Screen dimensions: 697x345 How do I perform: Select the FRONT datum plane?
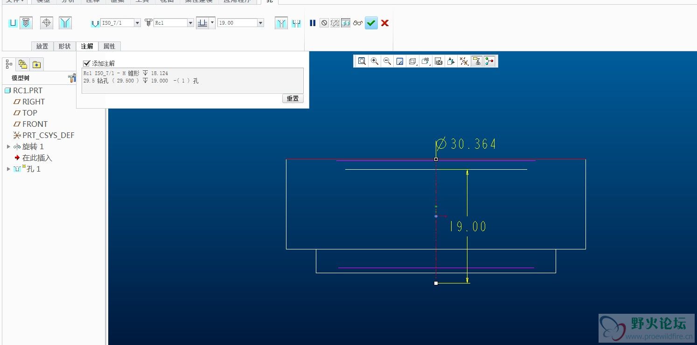30,124
